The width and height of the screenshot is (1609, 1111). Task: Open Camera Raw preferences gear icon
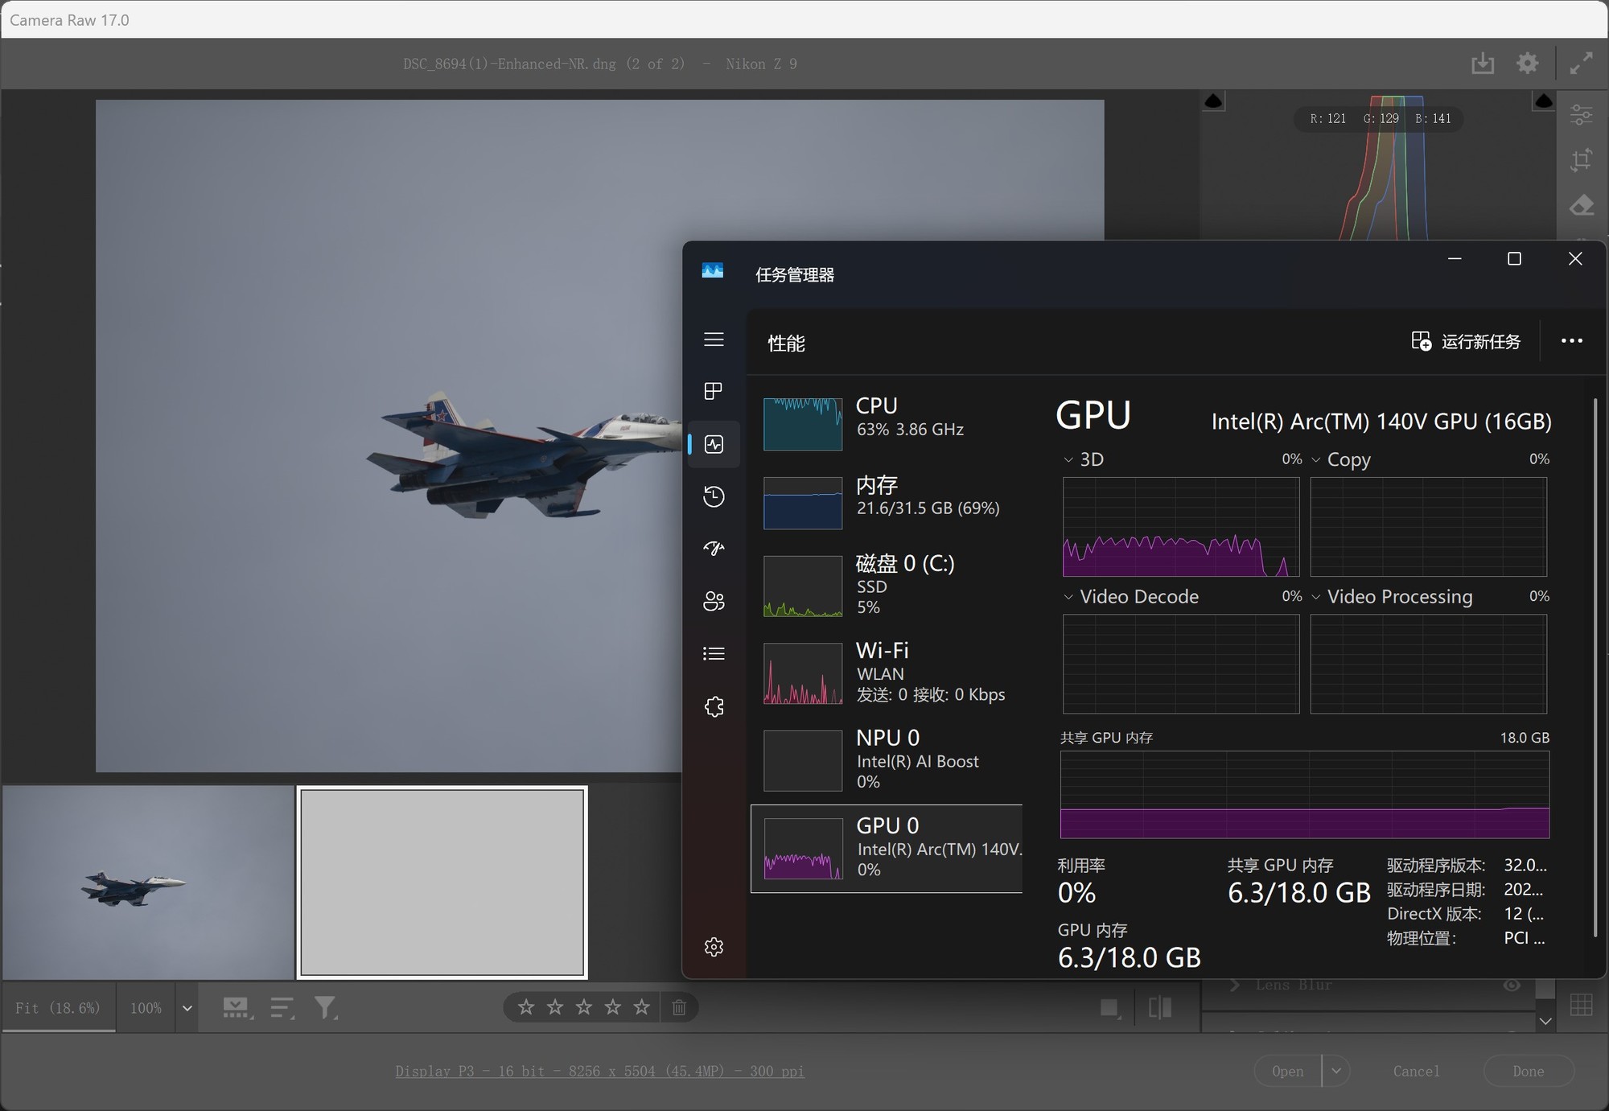click(x=1527, y=64)
